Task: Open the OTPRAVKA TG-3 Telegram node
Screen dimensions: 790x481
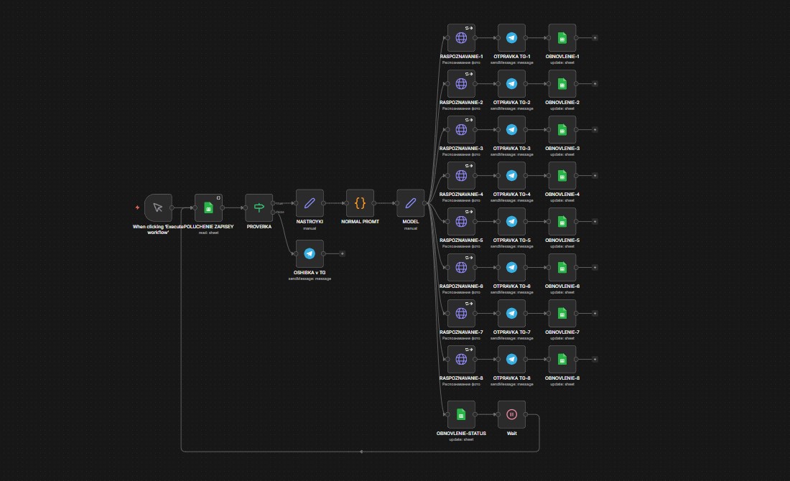Action: pos(511,130)
